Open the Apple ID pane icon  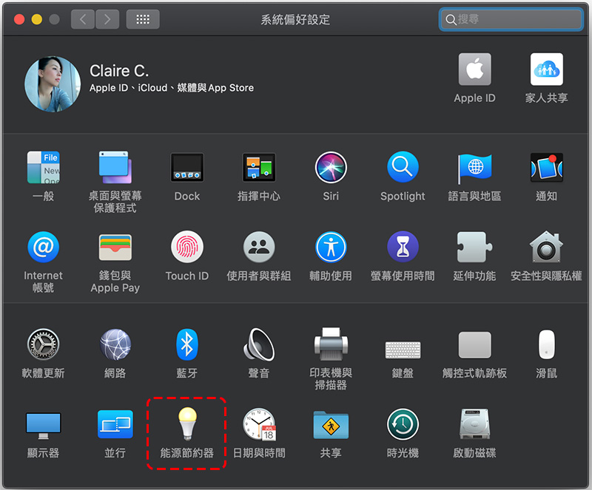[x=474, y=69]
